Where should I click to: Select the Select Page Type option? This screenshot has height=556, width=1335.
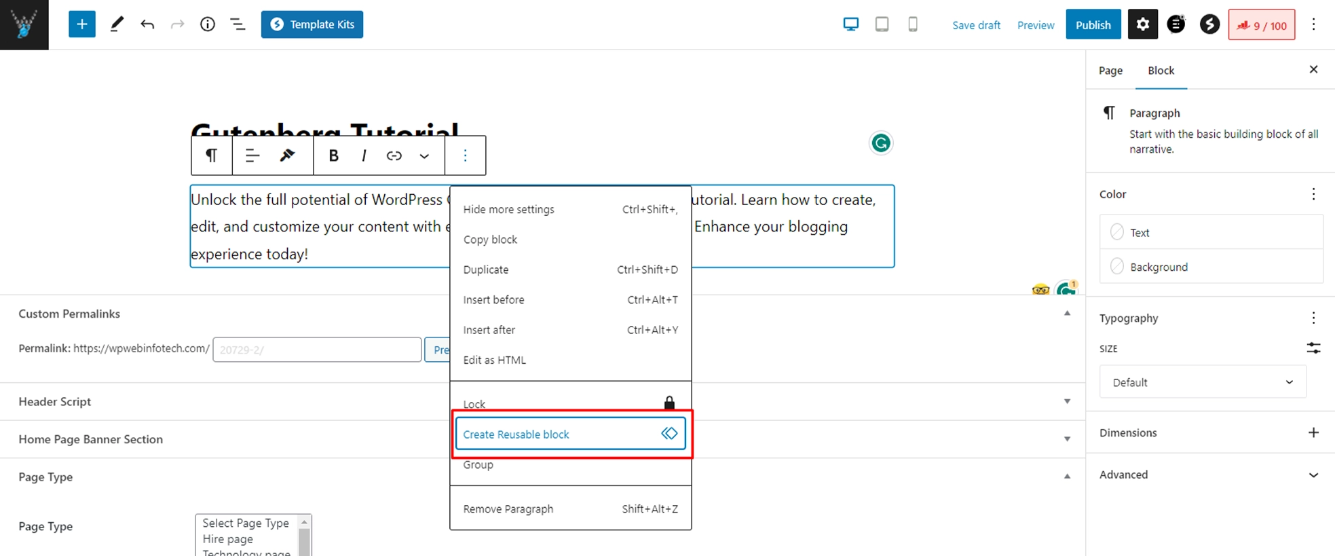click(246, 523)
